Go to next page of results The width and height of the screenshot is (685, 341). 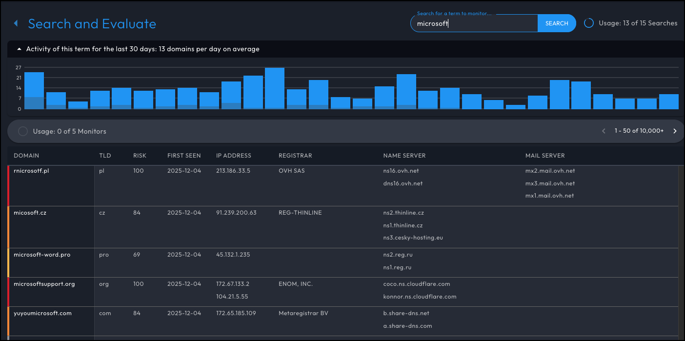pyautogui.click(x=675, y=131)
